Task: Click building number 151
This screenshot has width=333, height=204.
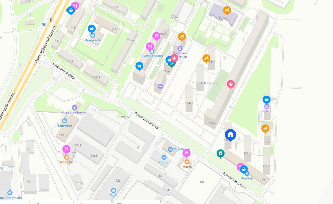Action: 116,7
